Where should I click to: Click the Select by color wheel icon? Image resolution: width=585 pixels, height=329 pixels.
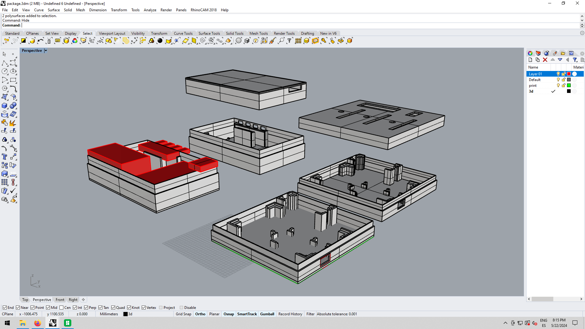point(75,41)
